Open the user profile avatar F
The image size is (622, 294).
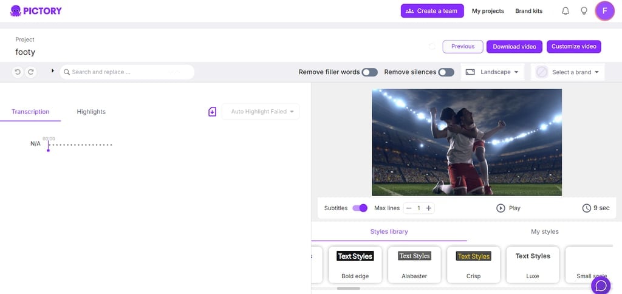click(x=604, y=11)
